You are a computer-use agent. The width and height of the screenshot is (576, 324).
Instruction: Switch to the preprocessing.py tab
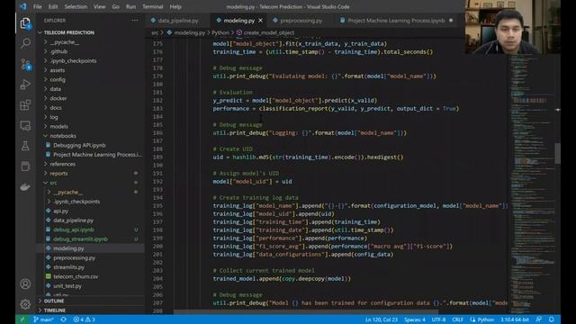pos(301,21)
